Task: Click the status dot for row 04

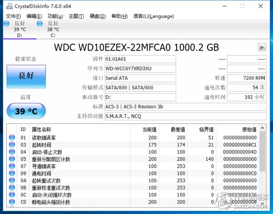Action: point(12,152)
